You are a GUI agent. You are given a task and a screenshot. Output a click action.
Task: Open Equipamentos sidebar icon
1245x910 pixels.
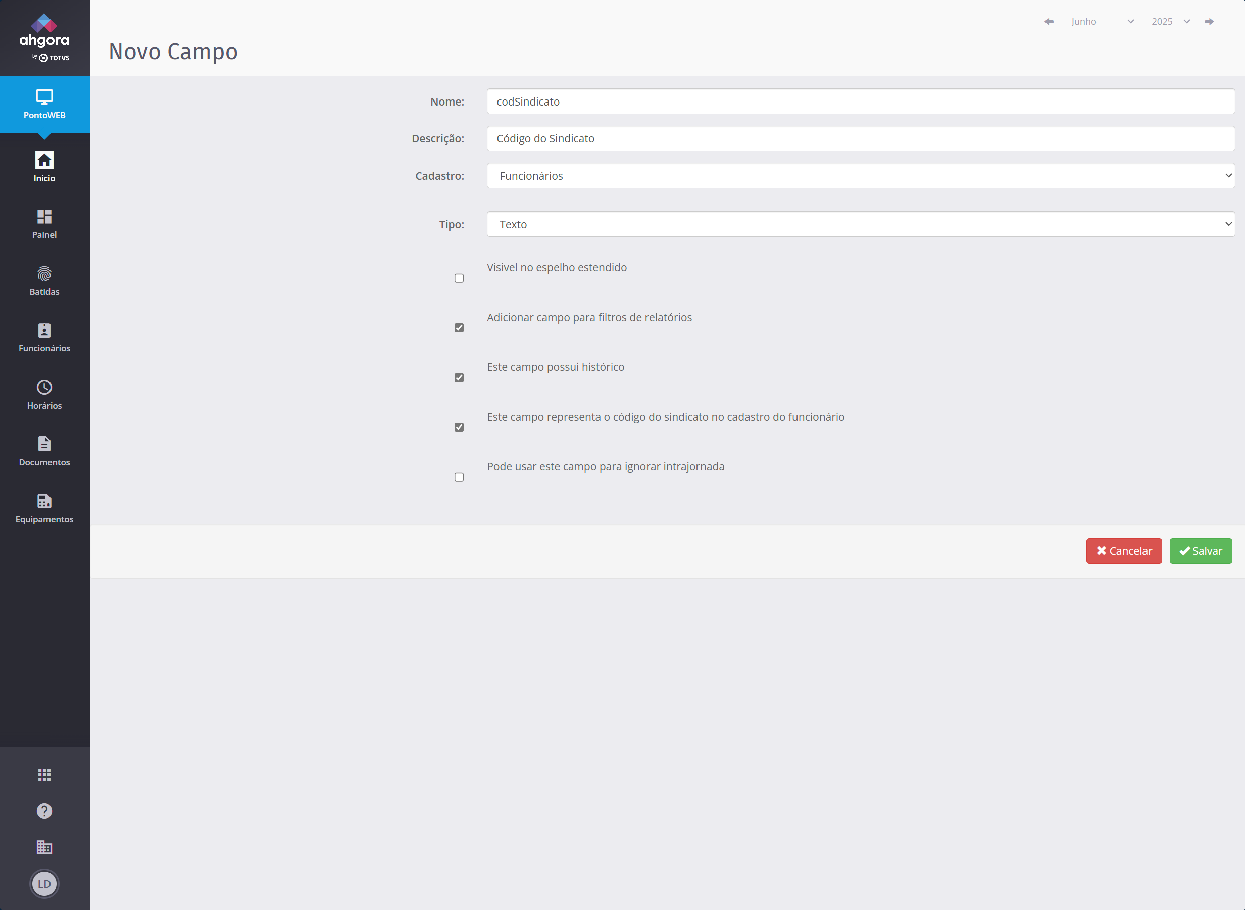click(44, 501)
